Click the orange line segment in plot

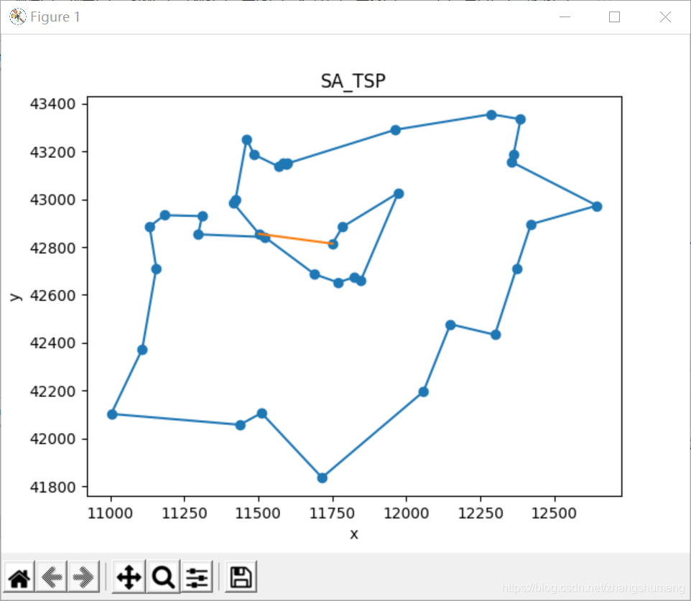coord(296,239)
